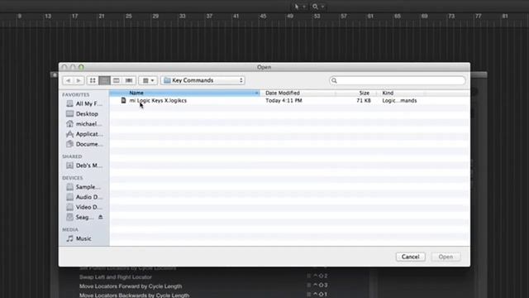Sort files by the Name column

tap(184, 93)
